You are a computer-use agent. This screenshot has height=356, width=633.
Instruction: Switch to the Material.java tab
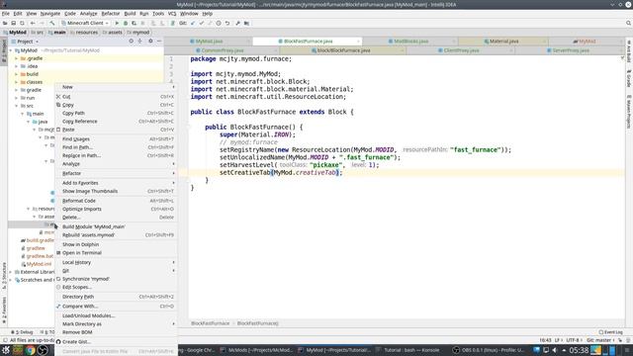503,42
